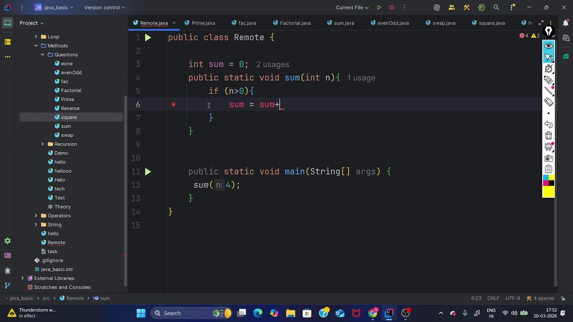
Task: Open the AI Assistant swirl icon in toolbar
Action: tap(437, 8)
